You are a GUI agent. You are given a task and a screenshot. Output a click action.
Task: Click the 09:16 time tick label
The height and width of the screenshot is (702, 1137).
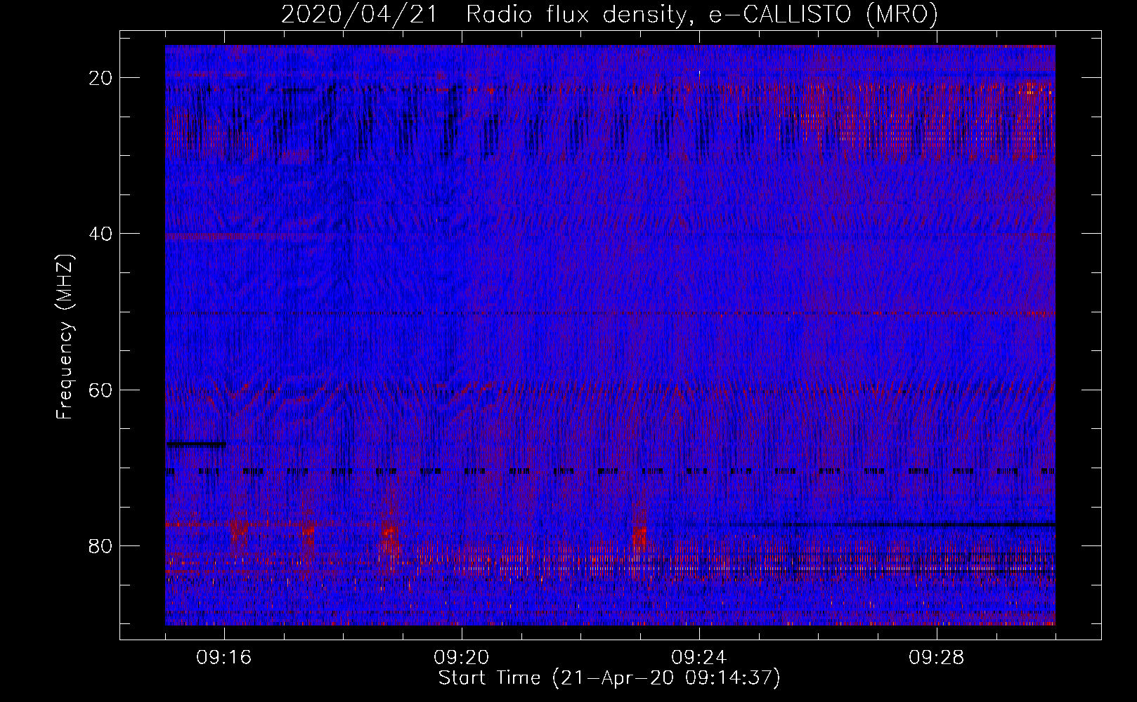[224, 658]
